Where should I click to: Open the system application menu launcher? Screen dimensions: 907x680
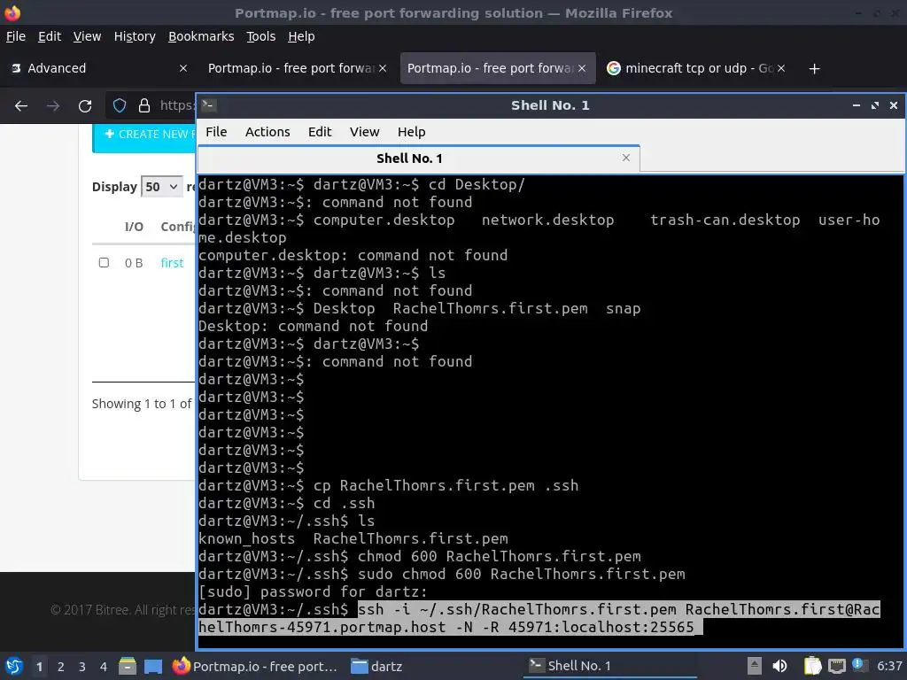[x=13, y=666]
